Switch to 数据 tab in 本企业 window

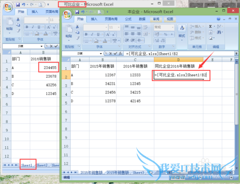[142, 19]
